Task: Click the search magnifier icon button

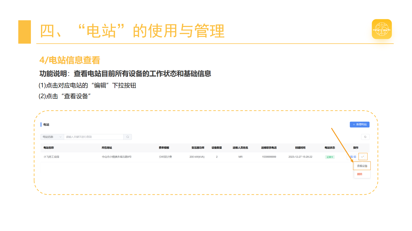Action: click(127, 137)
